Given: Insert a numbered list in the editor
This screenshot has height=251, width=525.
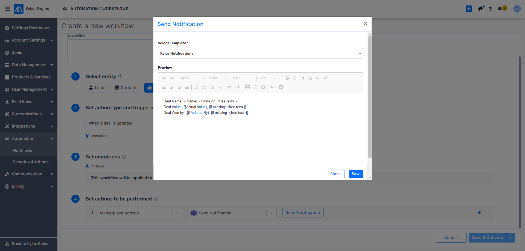Looking at the screenshot, I should pyautogui.click(x=196, y=87).
